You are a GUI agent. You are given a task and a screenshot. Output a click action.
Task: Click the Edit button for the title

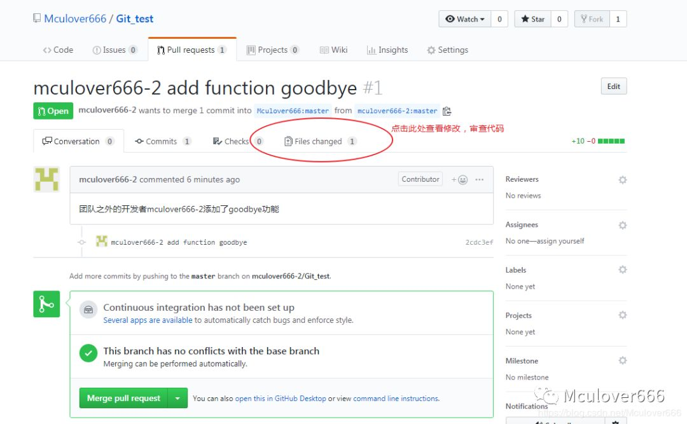pos(613,86)
